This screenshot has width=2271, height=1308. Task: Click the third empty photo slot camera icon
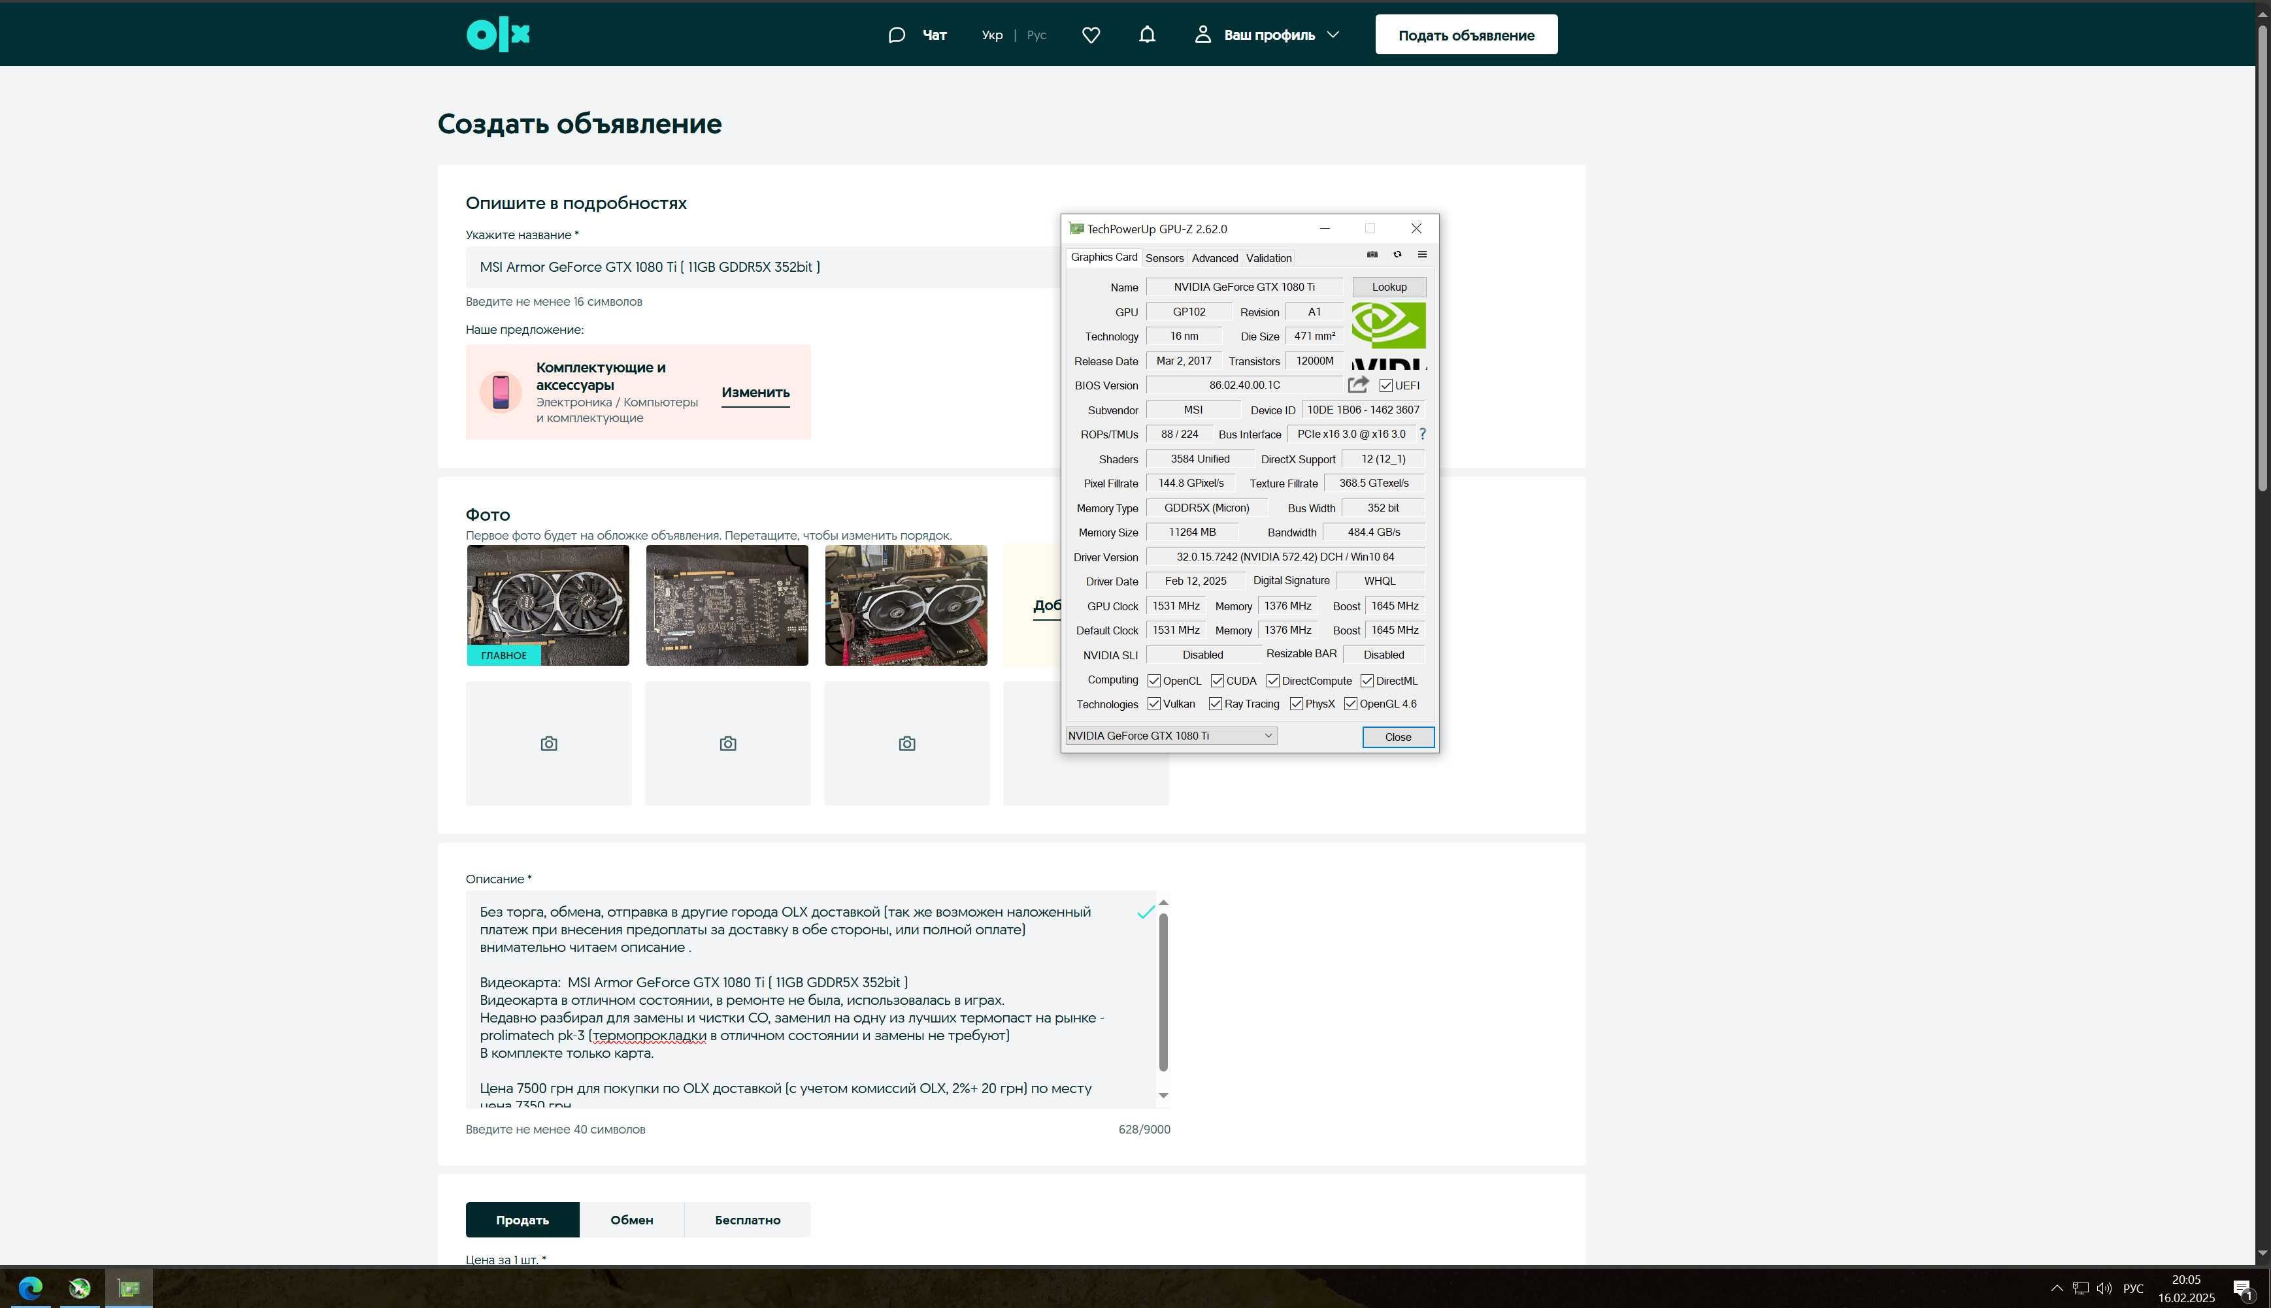(907, 744)
